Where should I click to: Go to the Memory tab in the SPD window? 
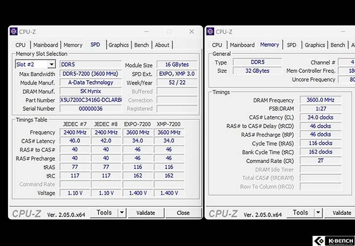pyautogui.click(x=73, y=45)
